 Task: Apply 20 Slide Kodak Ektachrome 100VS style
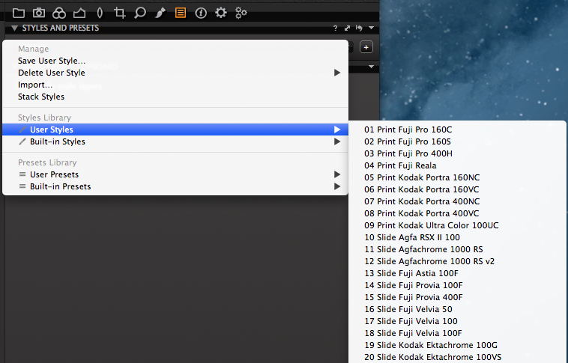[x=457, y=356]
